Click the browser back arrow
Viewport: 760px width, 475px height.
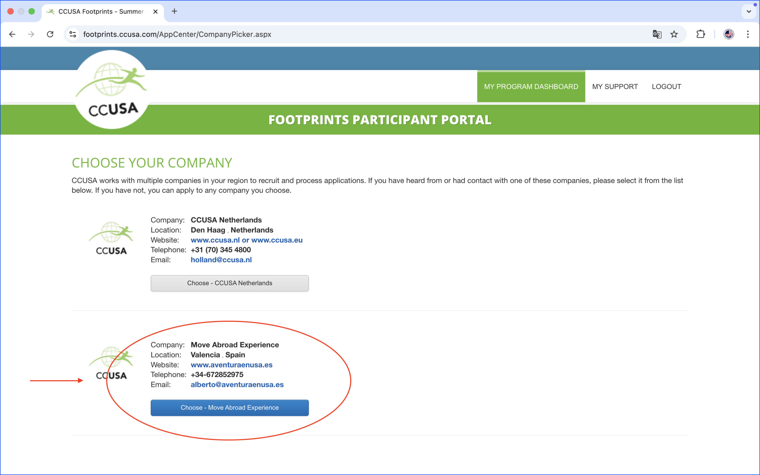point(12,34)
